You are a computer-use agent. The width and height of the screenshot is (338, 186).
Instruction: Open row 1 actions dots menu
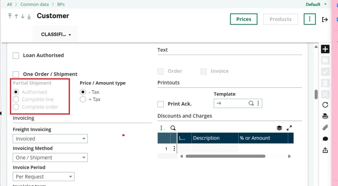pyautogui.click(x=174, y=148)
